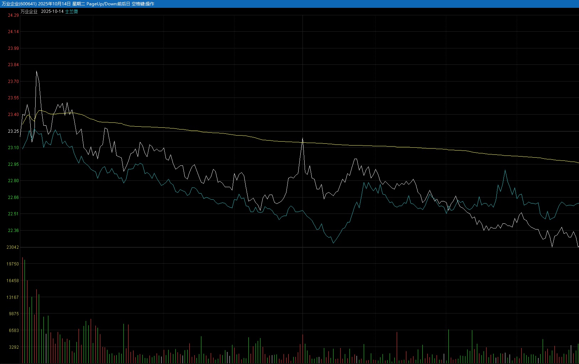Click the 23.70 price axis label

14,81
